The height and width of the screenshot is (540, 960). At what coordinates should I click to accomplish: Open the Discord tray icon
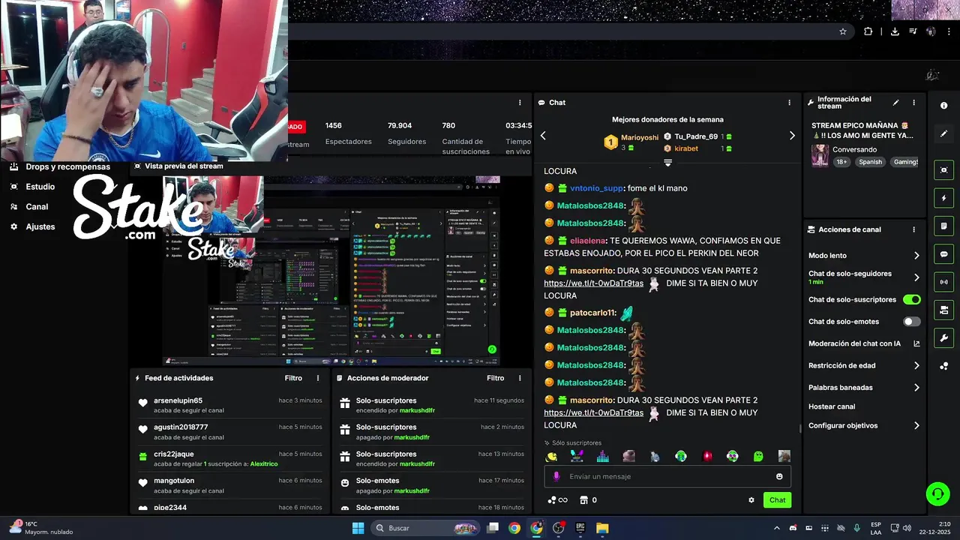pos(793,528)
